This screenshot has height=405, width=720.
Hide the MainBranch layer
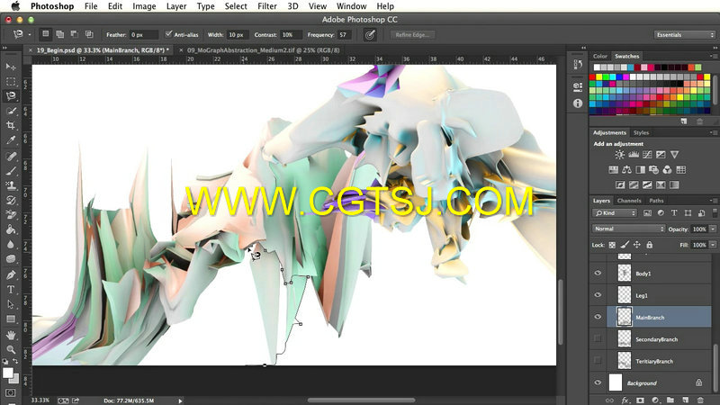point(598,317)
